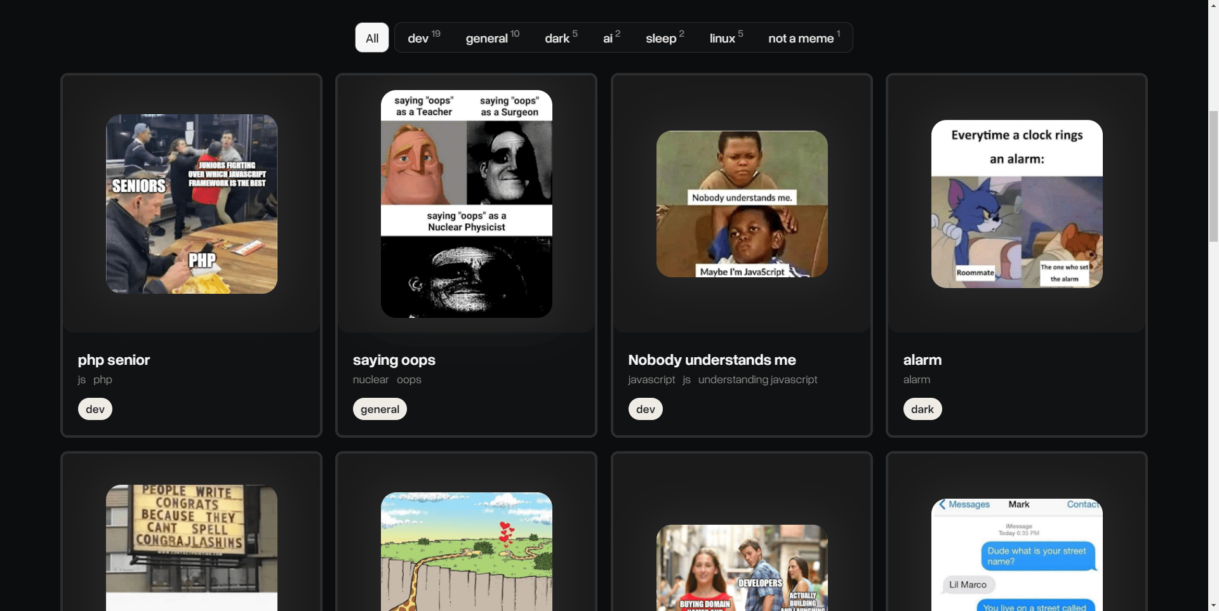Click the dark badge on alarm card
The height and width of the screenshot is (611, 1219).
coord(922,409)
